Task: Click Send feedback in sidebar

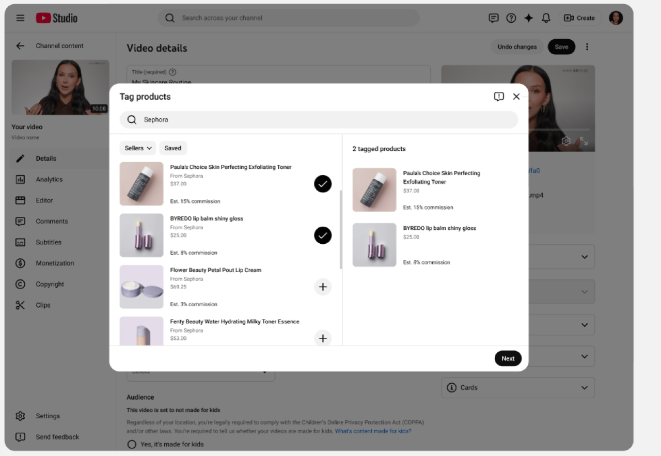Action: click(x=57, y=437)
